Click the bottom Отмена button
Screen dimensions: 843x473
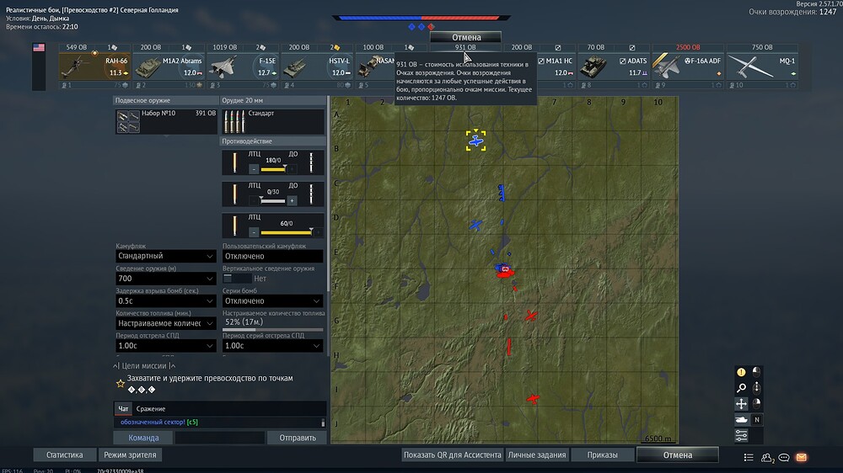(x=678, y=454)
